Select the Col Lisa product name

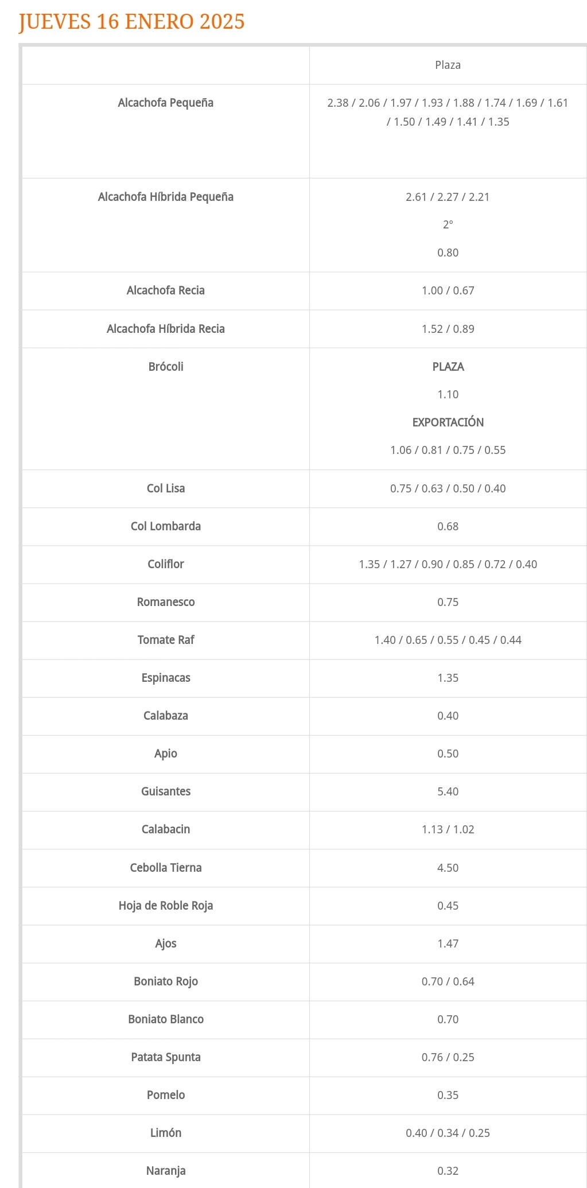166,488
